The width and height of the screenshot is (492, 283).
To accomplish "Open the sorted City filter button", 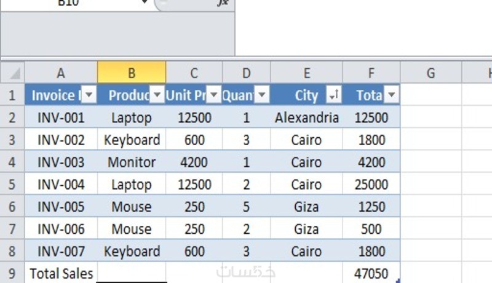I will 334,95.
